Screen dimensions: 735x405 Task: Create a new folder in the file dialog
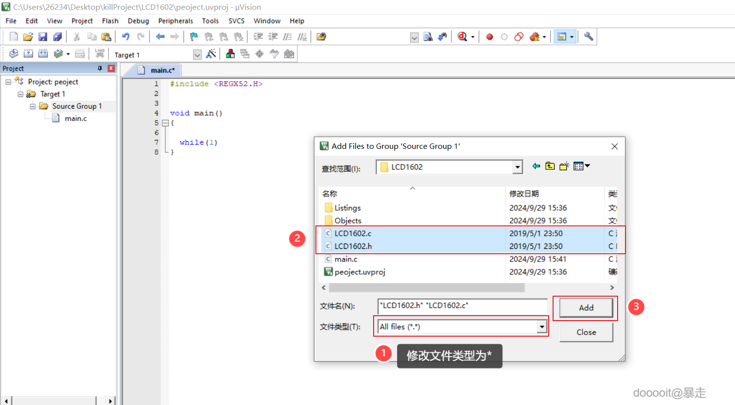[x=564, y=166]
